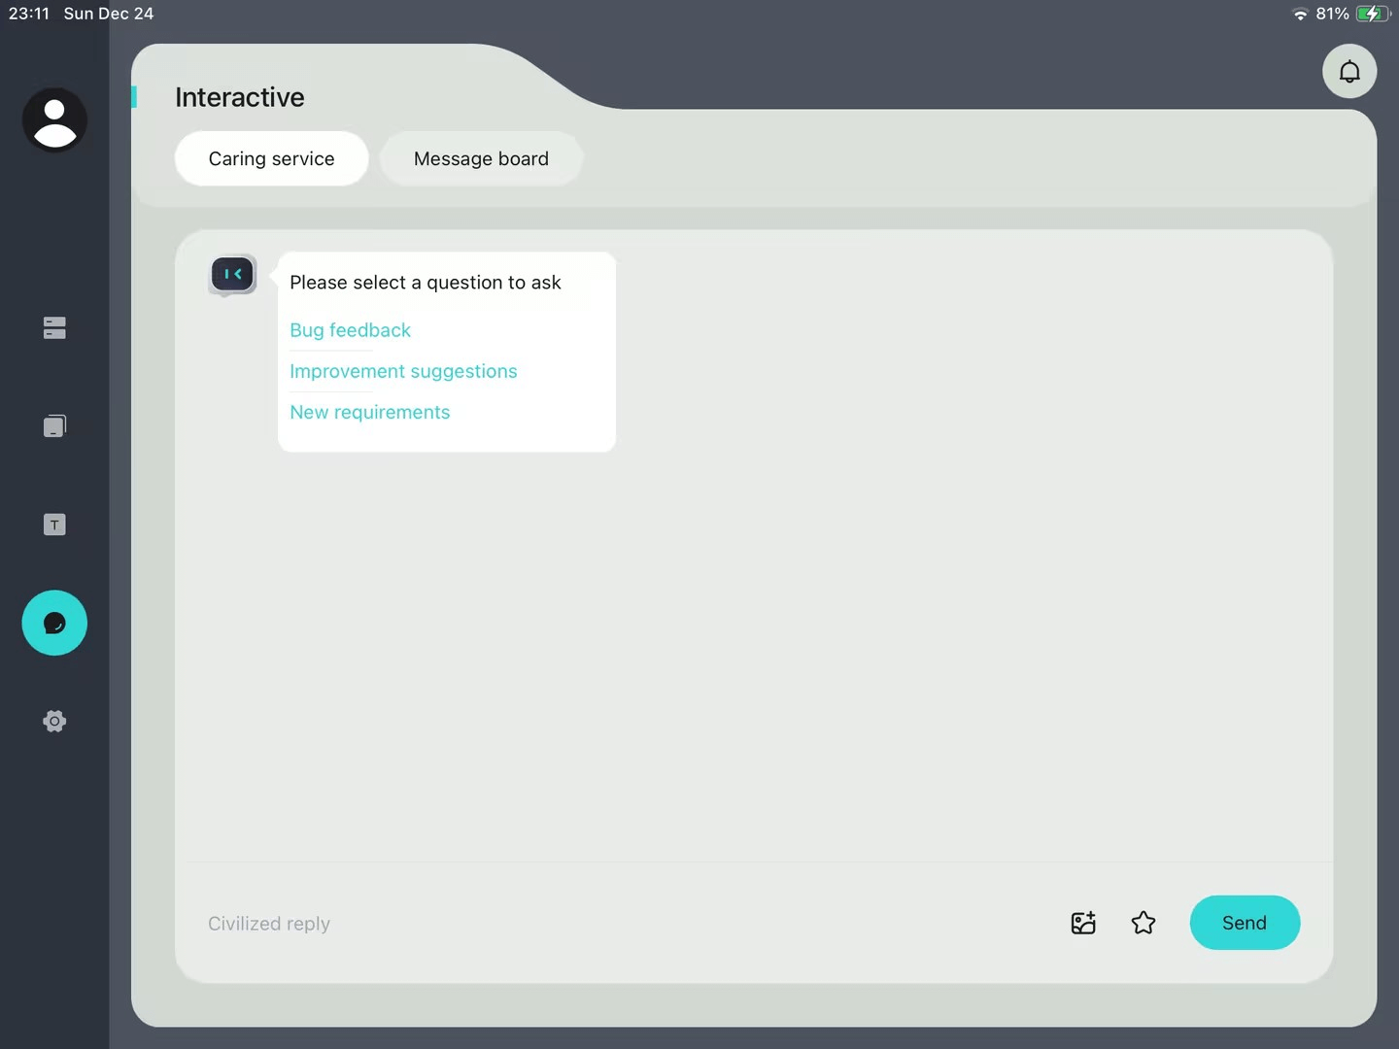This screenshot has width=1399, height=1049.
Task: Send the message
Action: (x=1245, y=923)
